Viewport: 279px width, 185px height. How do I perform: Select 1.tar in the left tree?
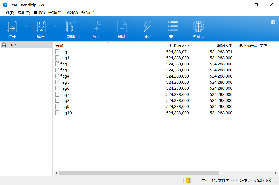[12, 45]
